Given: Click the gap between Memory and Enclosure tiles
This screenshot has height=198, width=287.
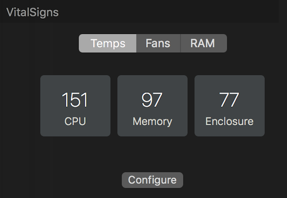Looking at the screenshot, I should point(191,105).
